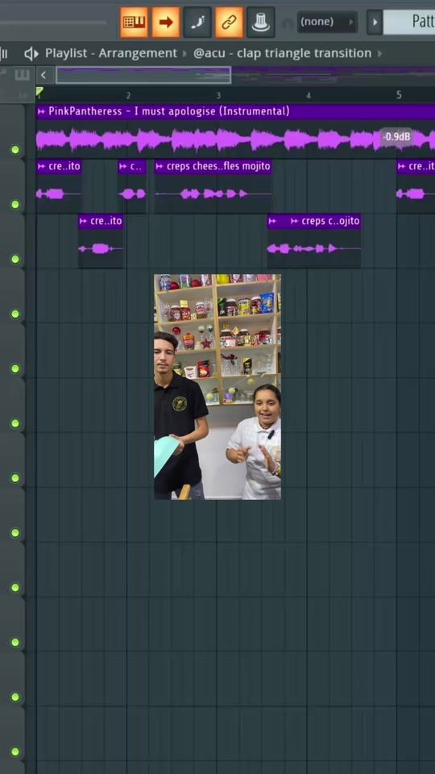The image size is (435, 774).
Task: Open clip menu icon of third-track 'cre..ito' clip
Action: [x=83, y=222]
